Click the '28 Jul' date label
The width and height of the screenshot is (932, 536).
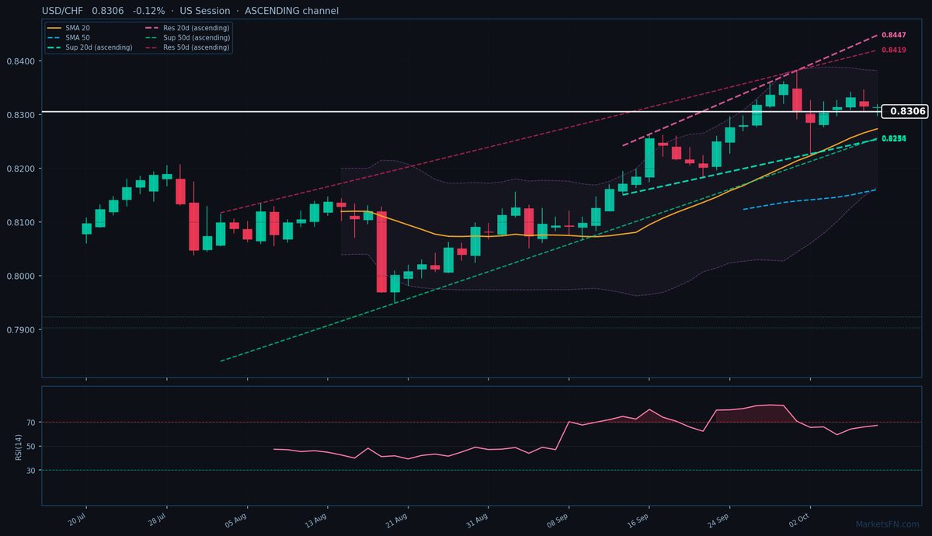(x=158, y=520)
